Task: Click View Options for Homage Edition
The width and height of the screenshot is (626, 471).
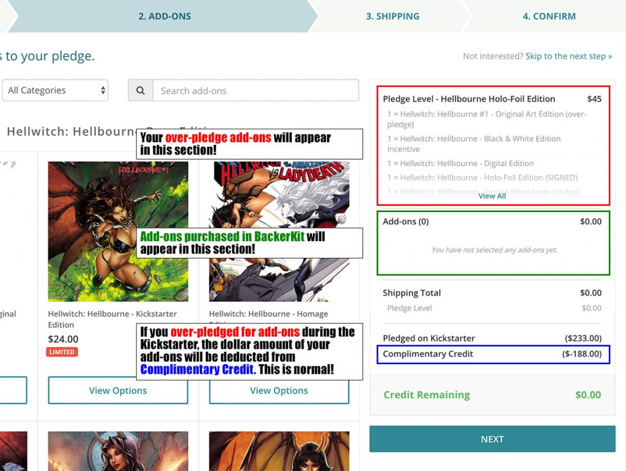Action: coord(279,390)
